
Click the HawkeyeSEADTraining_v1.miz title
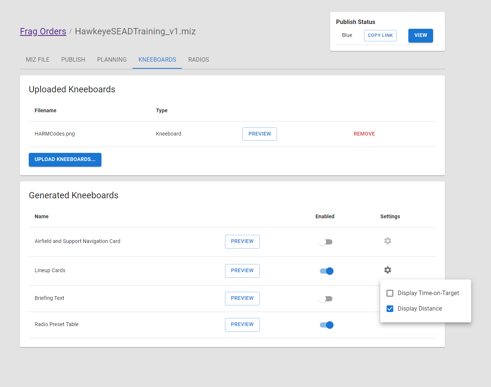pyautogui.click(x=135, y=31)
